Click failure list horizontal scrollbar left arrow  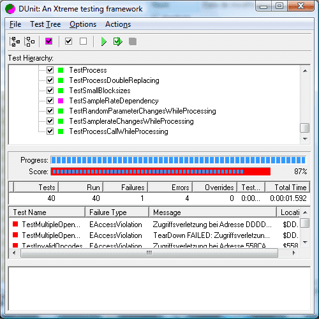(x=14, y=253)
